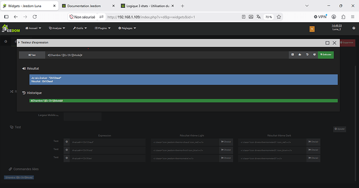Edit Light theme field with jeedom-thermo-chaud icon_red
Viewport: 359px width, 188px height.
(185, 142)
